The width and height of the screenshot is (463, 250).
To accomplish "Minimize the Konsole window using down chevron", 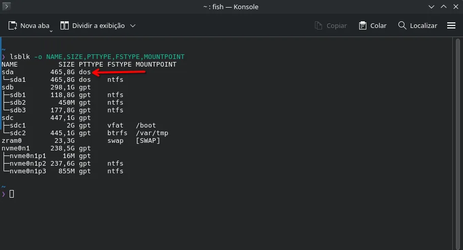I will tap(431, 7).
